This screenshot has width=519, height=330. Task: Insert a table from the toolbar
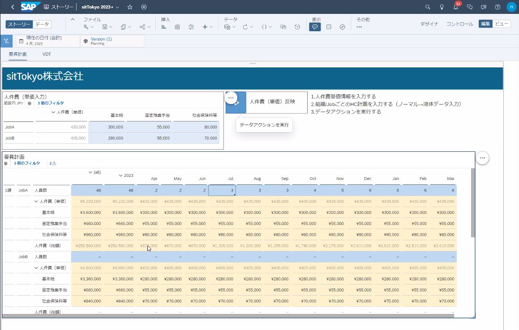coord(177,27)
